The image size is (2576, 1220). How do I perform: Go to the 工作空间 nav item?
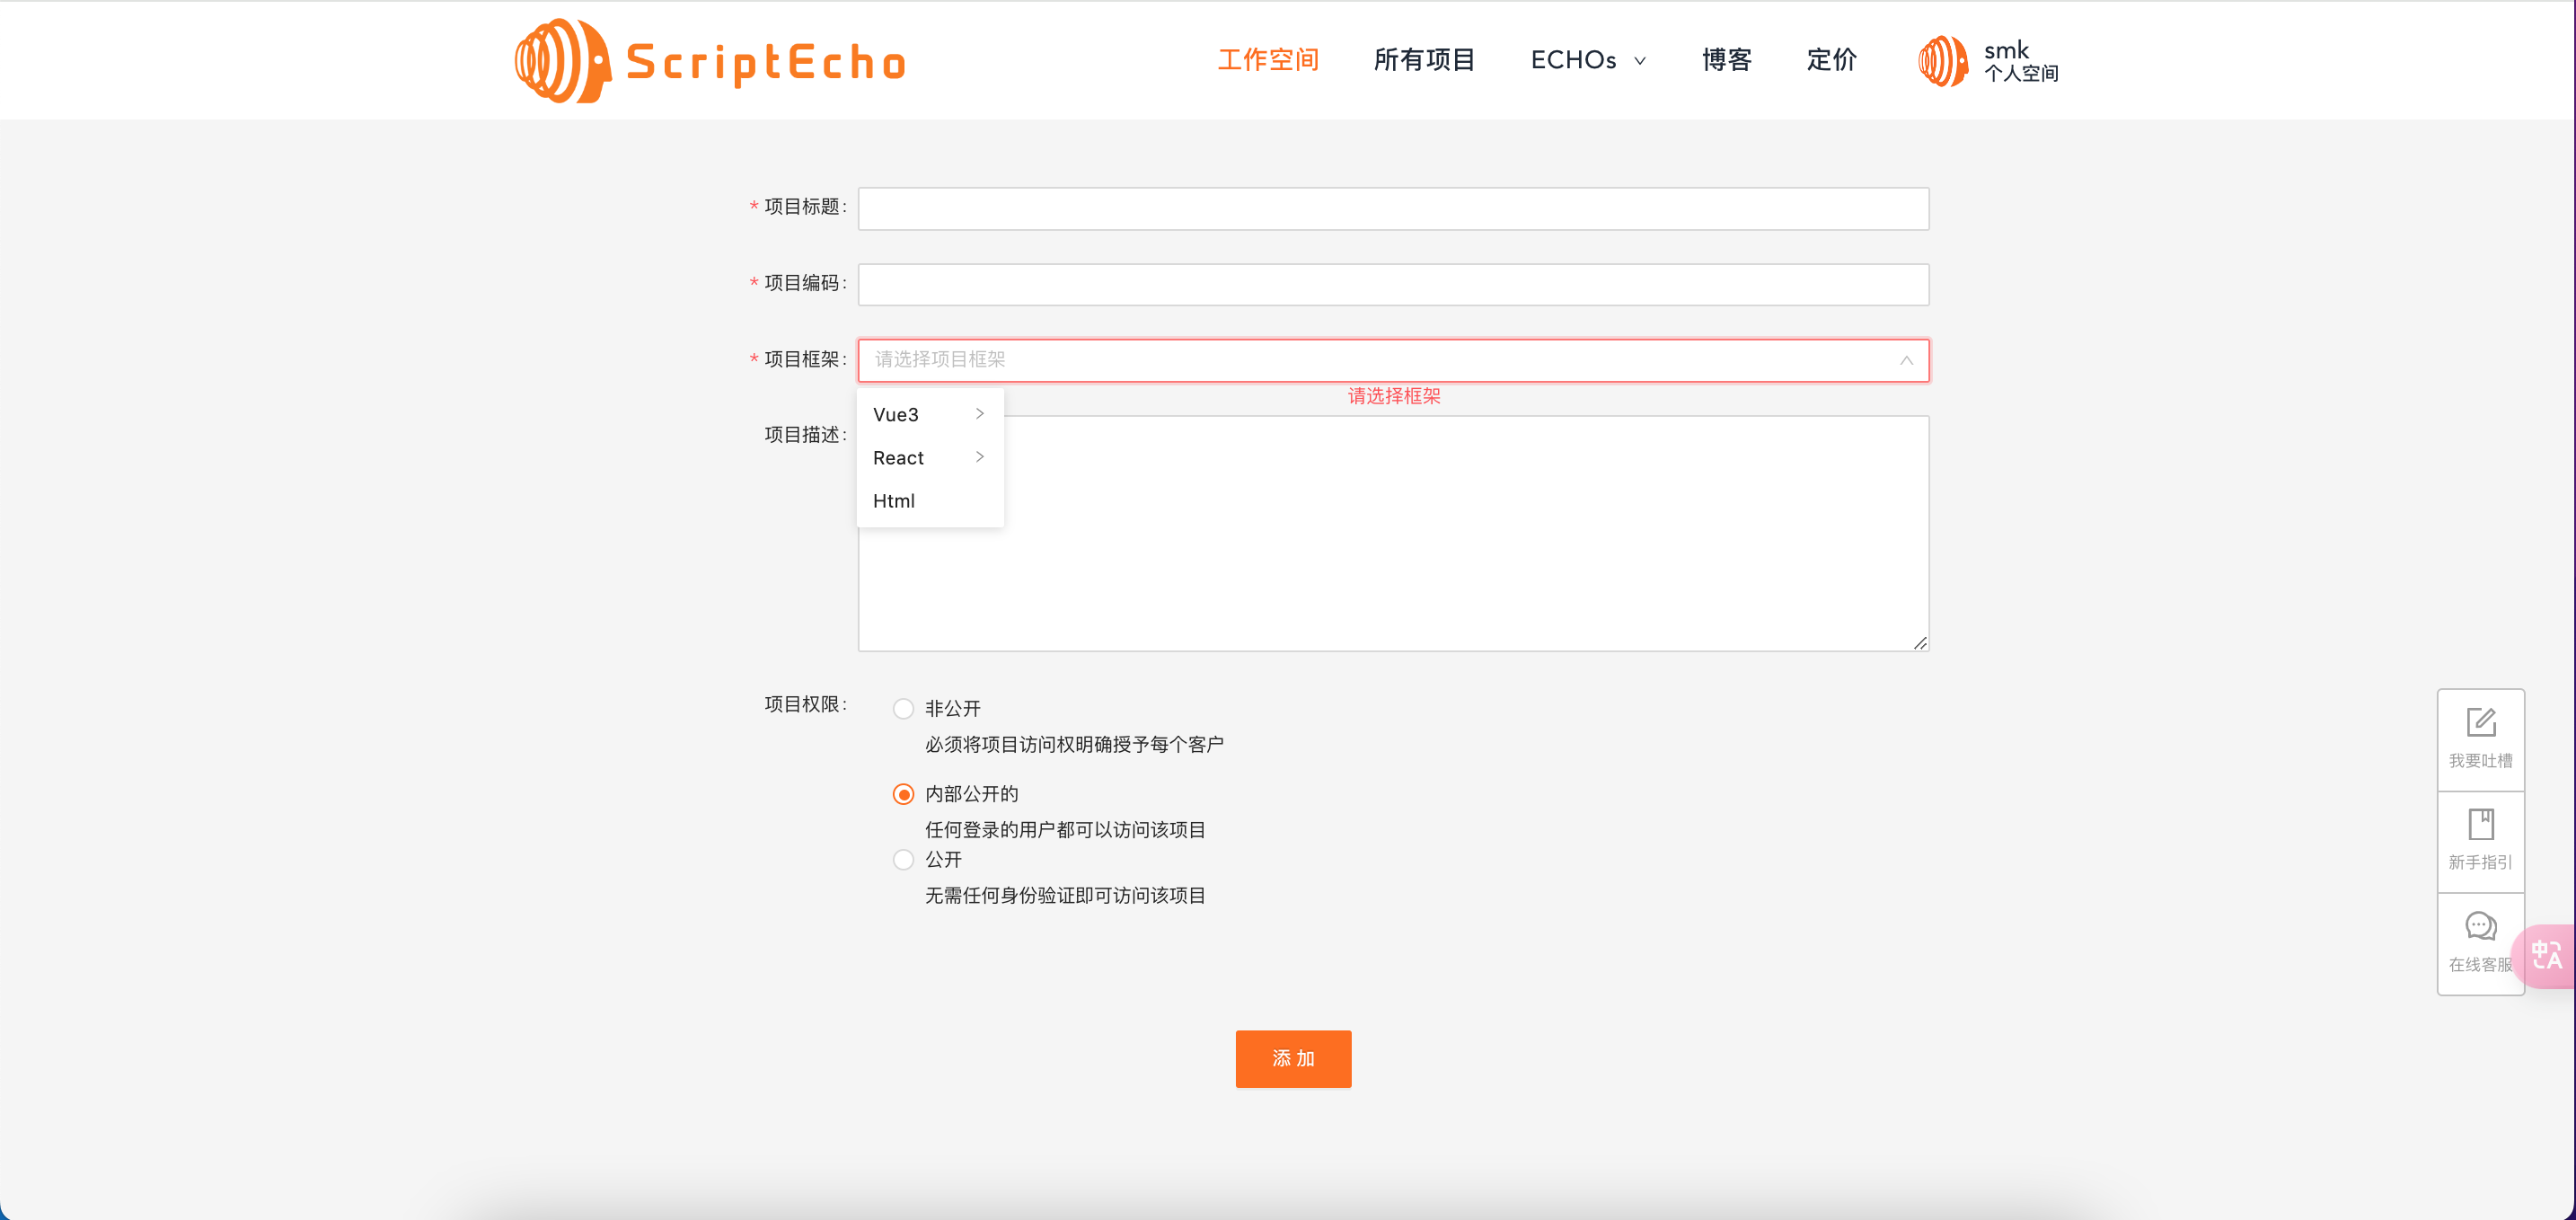[x=1267, y=61]
